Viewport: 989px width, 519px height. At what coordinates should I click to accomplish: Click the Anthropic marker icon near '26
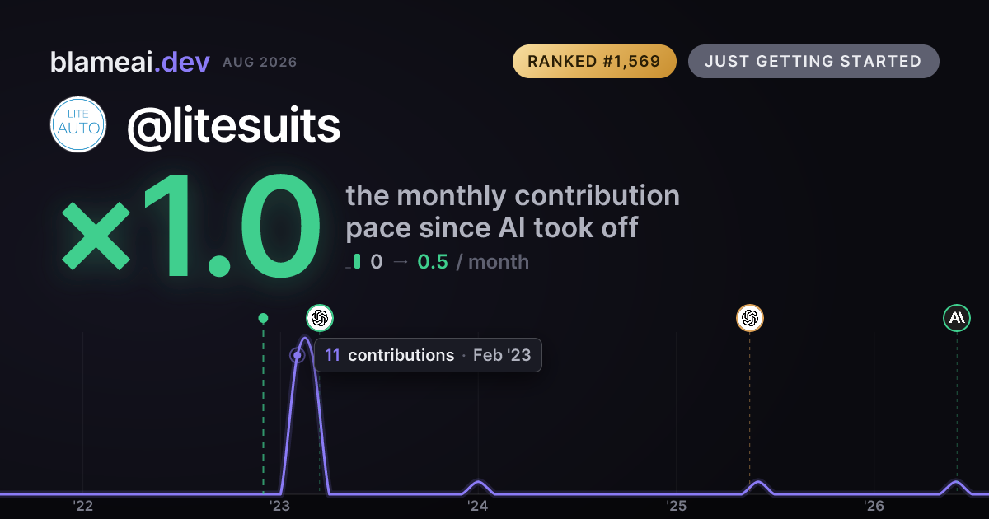click(957, 317)
